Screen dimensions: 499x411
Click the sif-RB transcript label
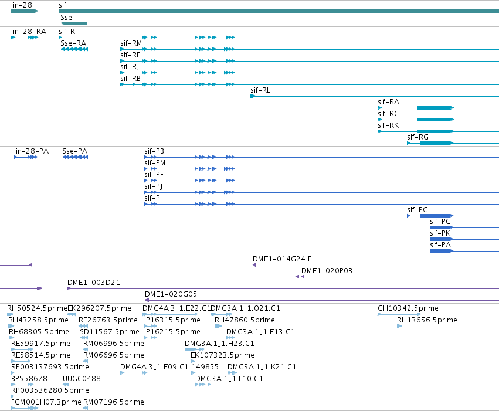coord(131,79)
